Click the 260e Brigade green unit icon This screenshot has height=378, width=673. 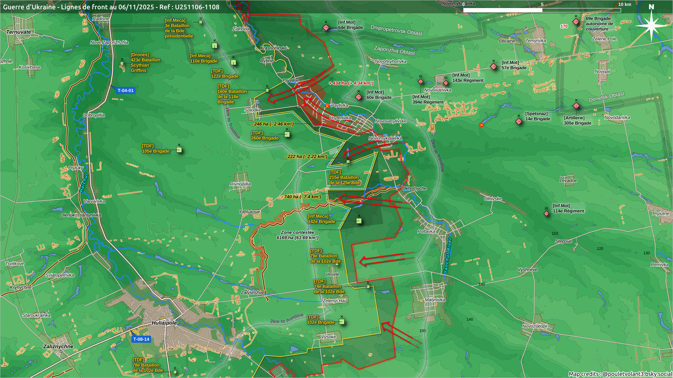coord(287,134)
